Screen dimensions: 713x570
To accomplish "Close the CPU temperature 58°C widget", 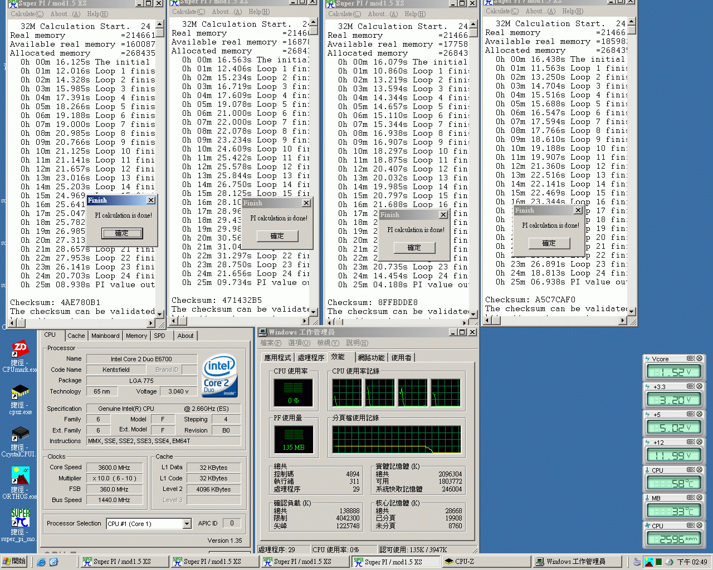I will (700, 470).
